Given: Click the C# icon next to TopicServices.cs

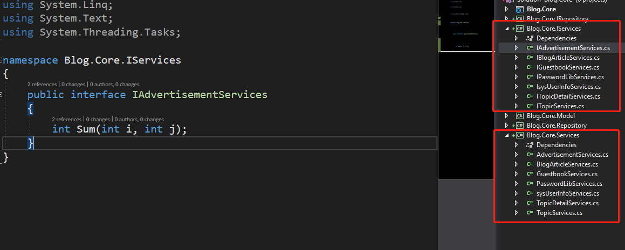Looking at the screenshot, I should pos(530,213).
